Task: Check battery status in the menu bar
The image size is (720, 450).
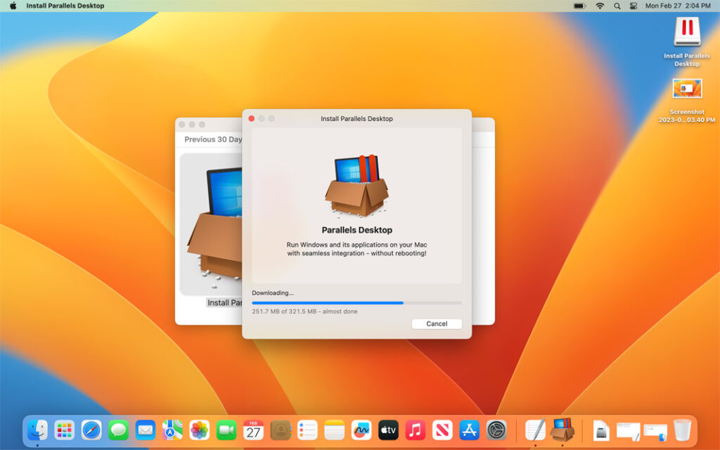Action: point(579,6)
